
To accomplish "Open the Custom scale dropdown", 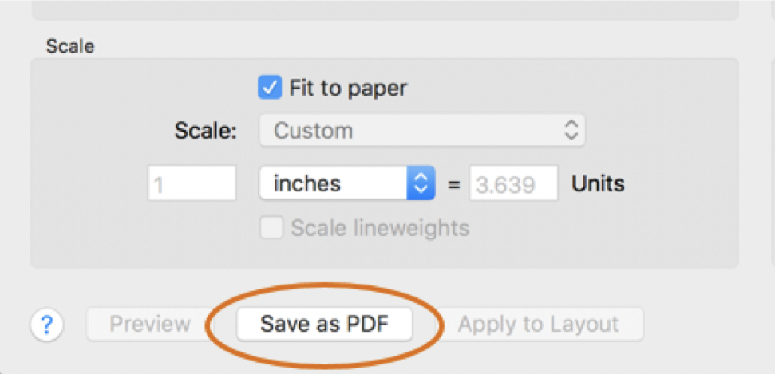I will 421,131.
